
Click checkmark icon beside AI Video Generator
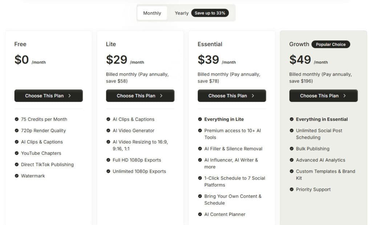[x=108, y=130]
